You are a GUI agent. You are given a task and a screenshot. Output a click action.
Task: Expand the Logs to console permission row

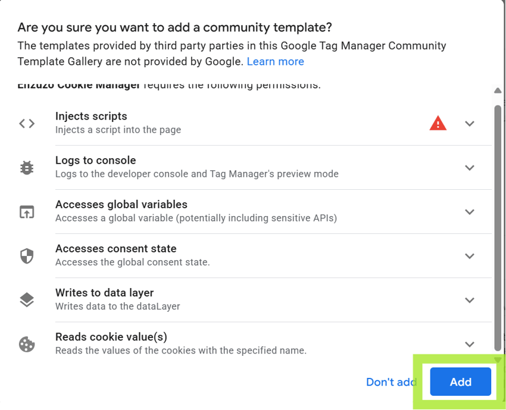point(470,168)
